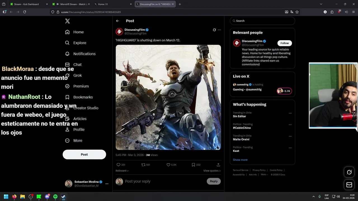
Task: Click the share icon on the post
Action: click(x=218, y=165)
